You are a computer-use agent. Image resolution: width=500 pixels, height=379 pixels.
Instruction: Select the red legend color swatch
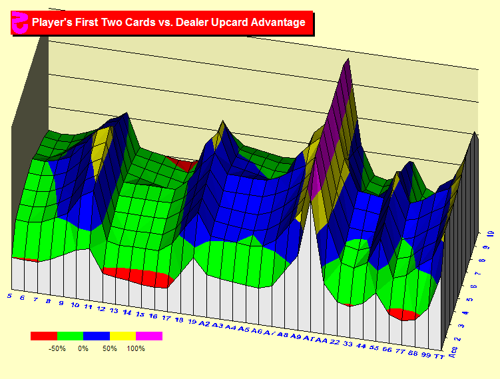[x=44, y=336]
